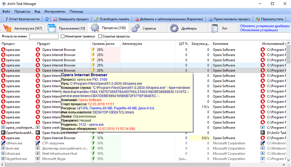Click Завершить процесс to end process

(x=71, y=19)
